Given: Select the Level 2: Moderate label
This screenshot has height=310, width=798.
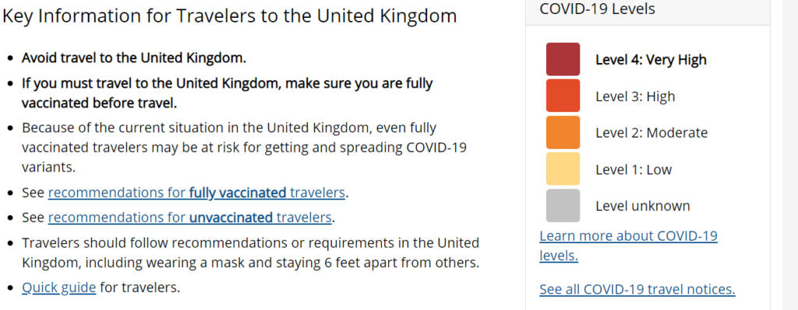Looking at the screenshot, I should point(651,133).
